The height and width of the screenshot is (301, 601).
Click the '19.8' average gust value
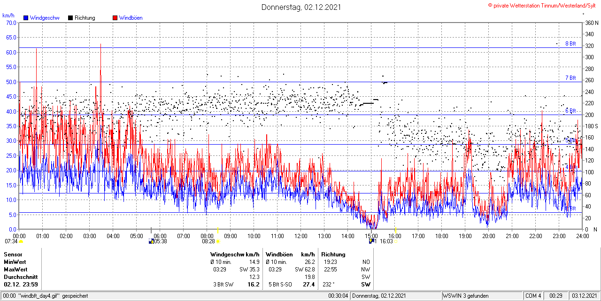pos(309,277)
